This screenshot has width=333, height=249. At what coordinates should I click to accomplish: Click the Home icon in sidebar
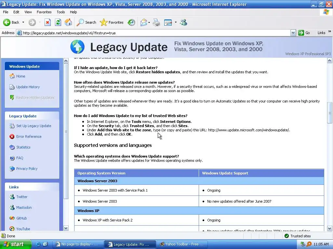(x=12, y=76)
